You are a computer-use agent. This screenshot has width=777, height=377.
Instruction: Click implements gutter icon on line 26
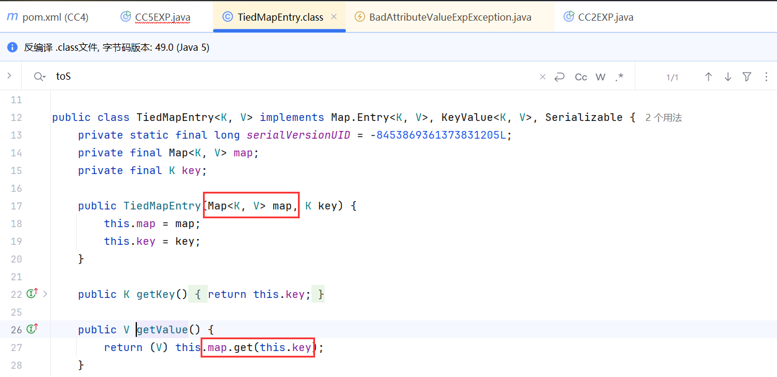click(x=32, y=329)
